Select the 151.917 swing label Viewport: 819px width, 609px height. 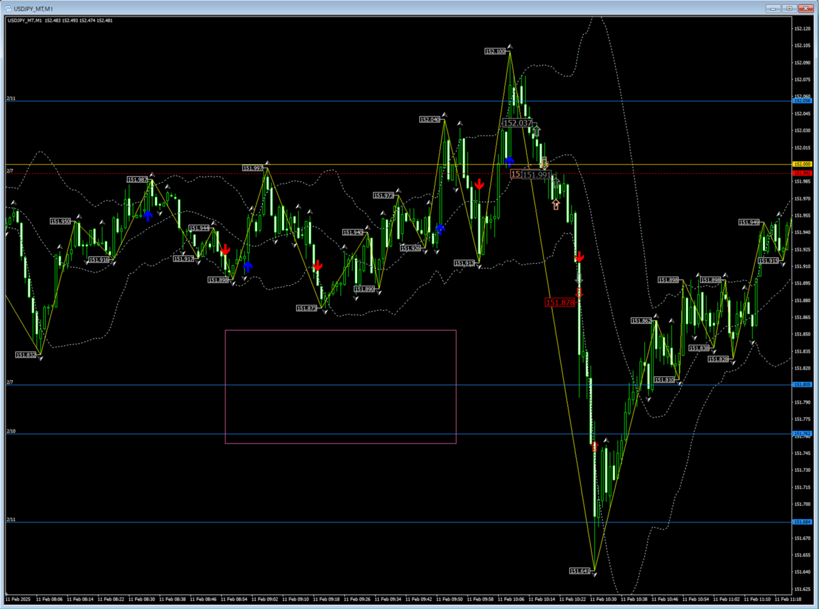[x=184, y=258]
